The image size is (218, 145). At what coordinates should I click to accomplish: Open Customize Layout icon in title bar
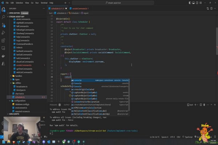[x=201, y=3]
